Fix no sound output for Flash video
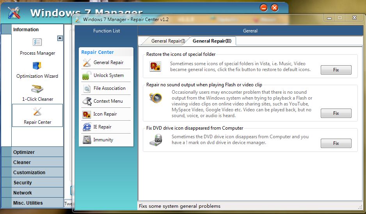This screenshot has width=366, height=214. (336, 113)
